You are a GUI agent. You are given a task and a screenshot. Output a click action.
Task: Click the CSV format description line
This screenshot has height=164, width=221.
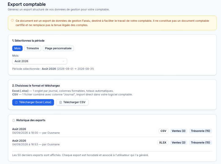[x=72, y=95]
